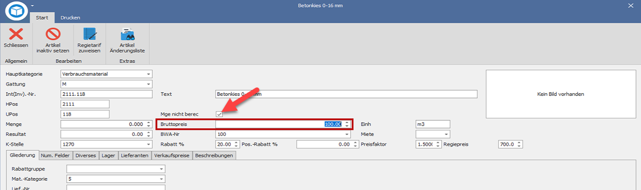
Task: Click the Bruttopreis spinner arrows
Action: [347, 124]
